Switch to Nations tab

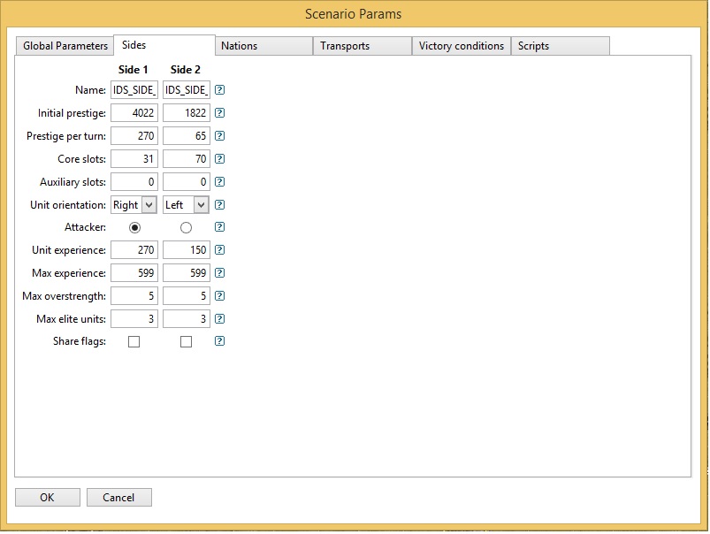pyautogui.click(x=264, y=46)
